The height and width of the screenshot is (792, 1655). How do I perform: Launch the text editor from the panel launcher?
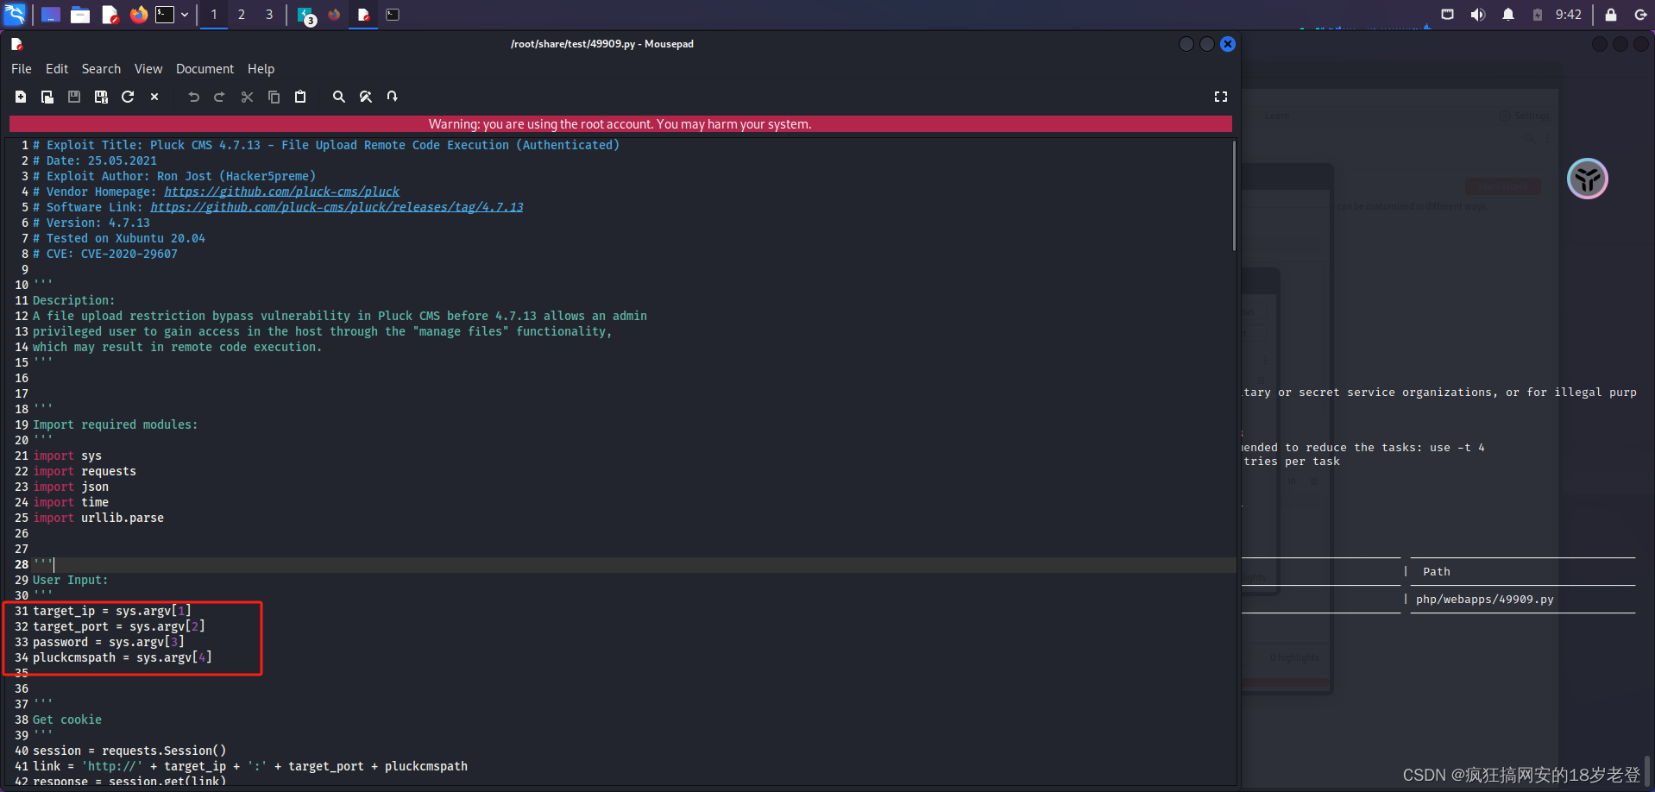110,15
